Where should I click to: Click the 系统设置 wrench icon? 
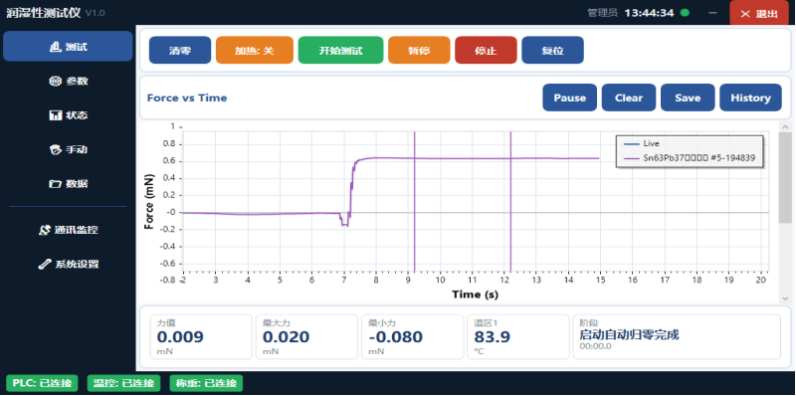pos(44,264)
